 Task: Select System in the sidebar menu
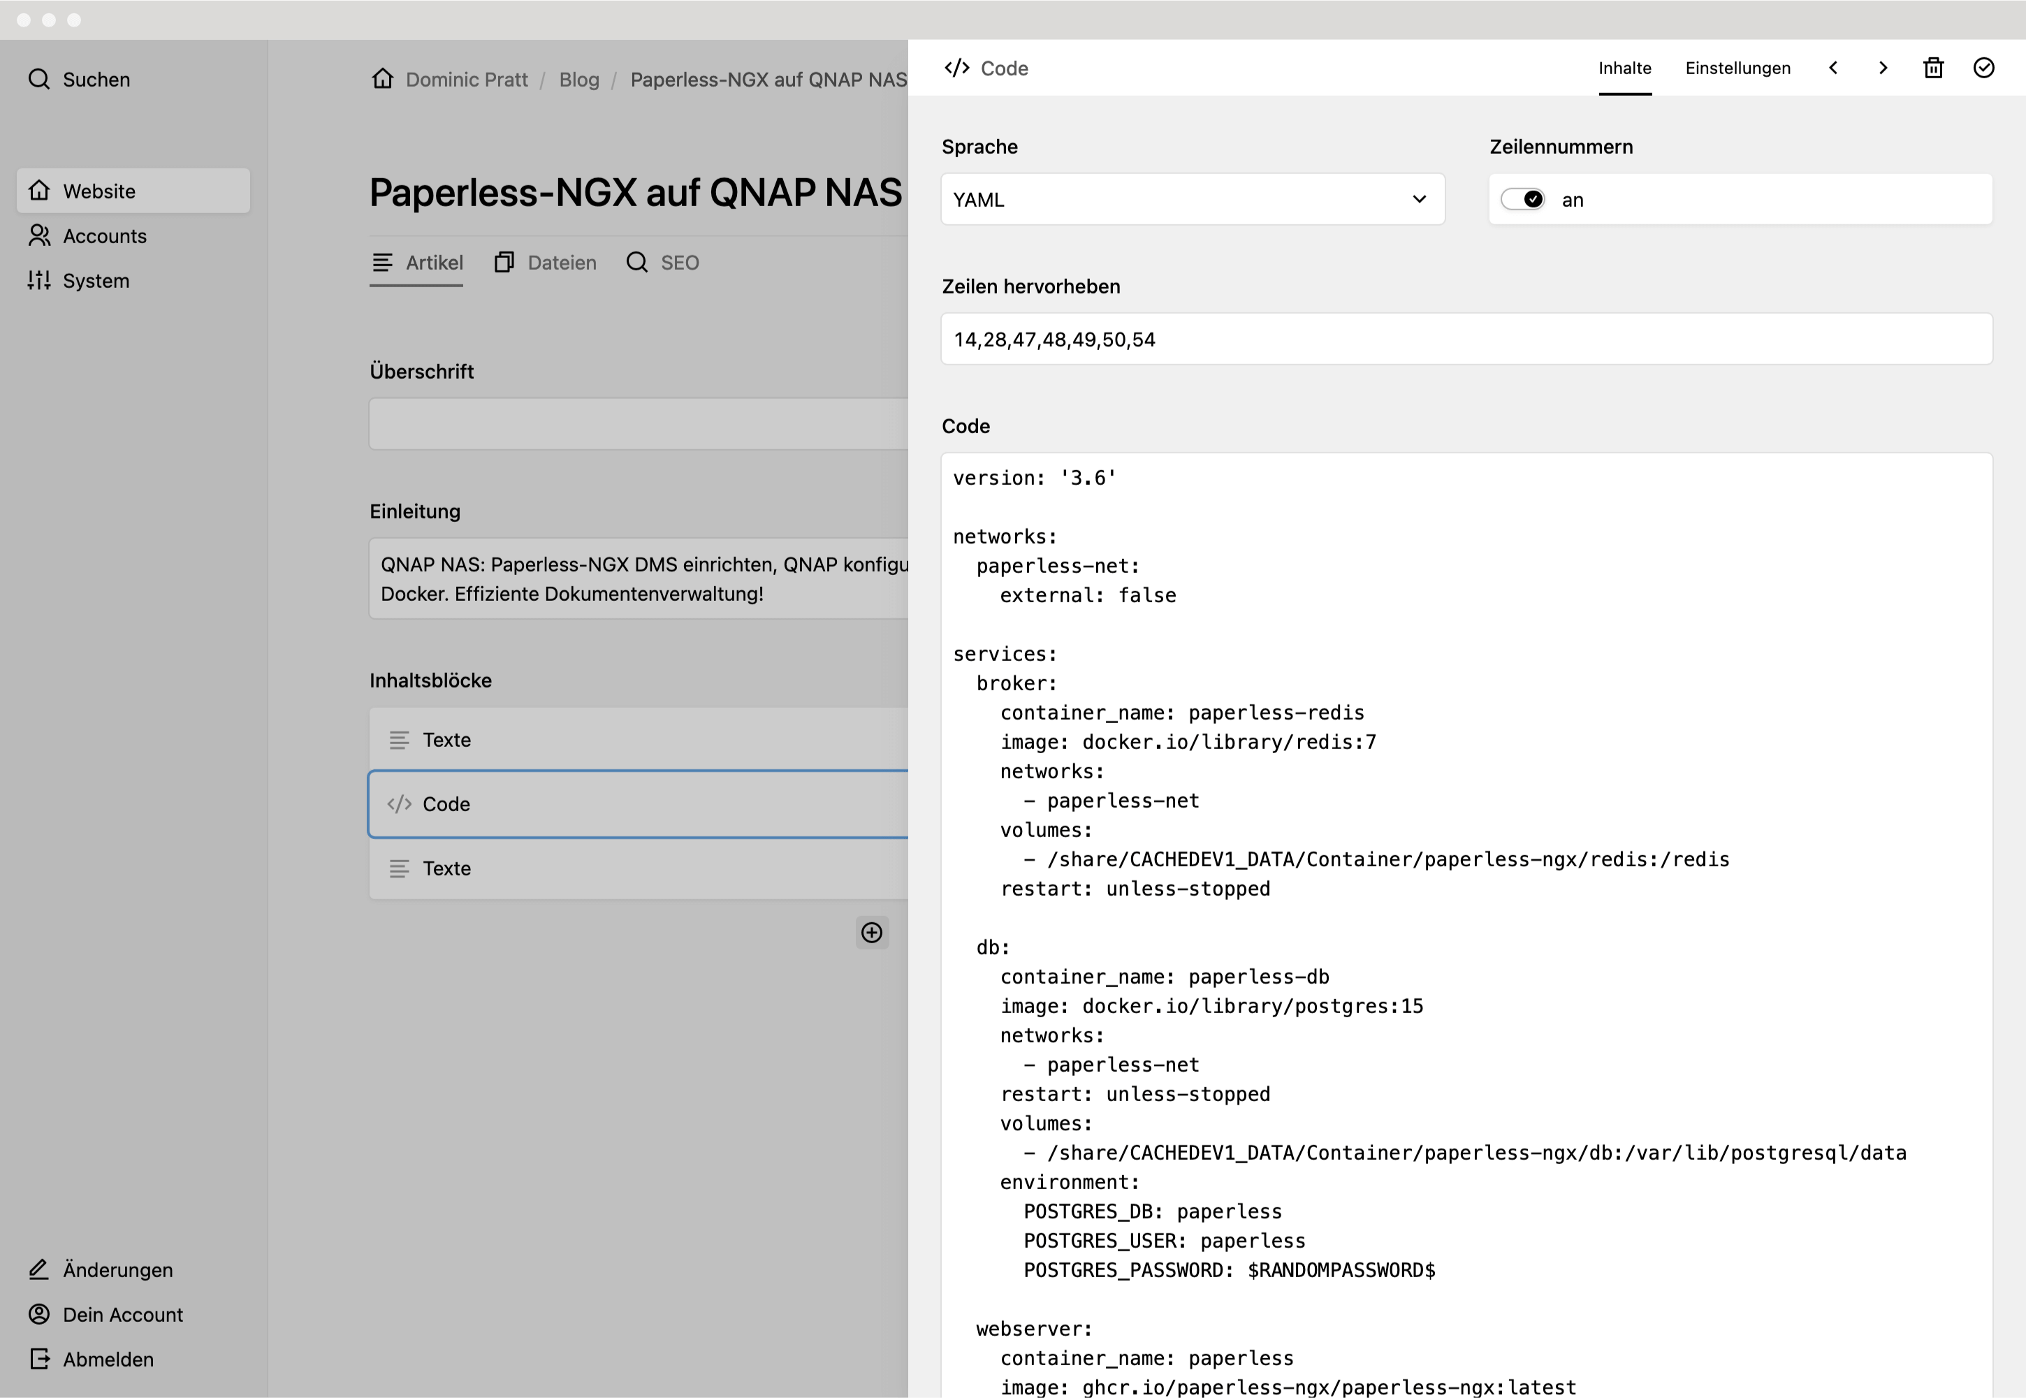coord(133,280)
